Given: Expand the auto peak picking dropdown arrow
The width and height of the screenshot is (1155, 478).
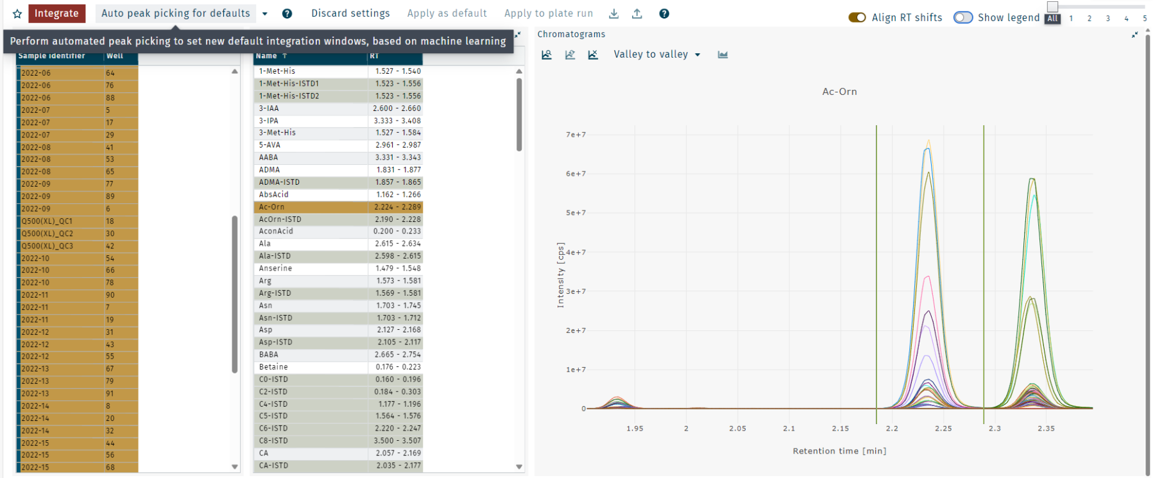Looking at the screenshot, I should 265,13.
